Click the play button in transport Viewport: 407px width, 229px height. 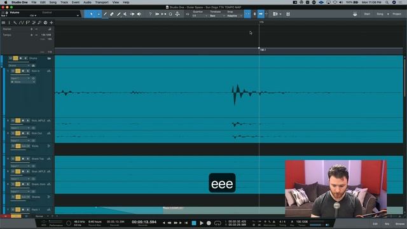[202, 223]
